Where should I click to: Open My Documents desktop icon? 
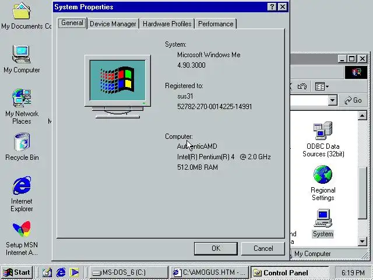pos(22,16)
